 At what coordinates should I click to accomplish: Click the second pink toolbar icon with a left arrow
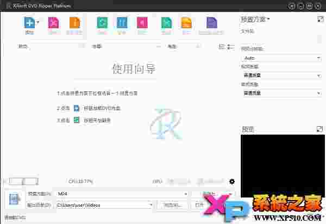pyautogui.click(x=142, y=22)
